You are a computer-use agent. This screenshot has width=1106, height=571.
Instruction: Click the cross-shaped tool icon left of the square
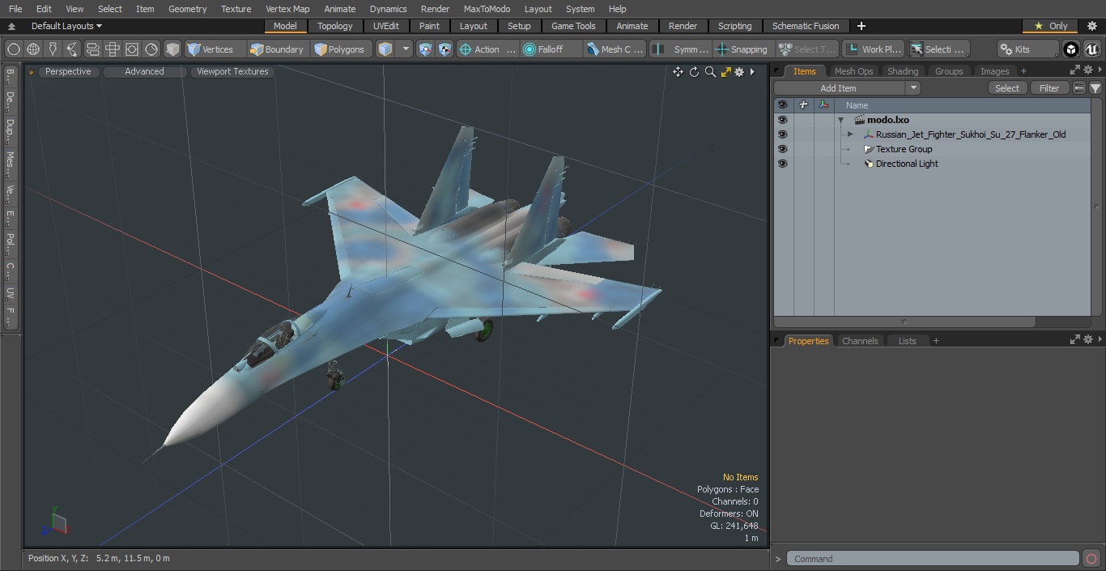tap(113, 49)
